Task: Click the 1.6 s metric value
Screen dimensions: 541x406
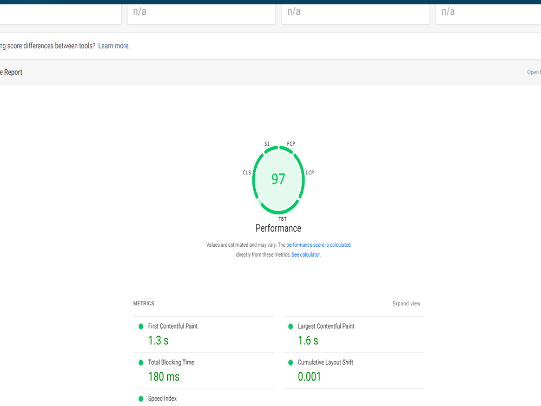Action: pos(308,340)
